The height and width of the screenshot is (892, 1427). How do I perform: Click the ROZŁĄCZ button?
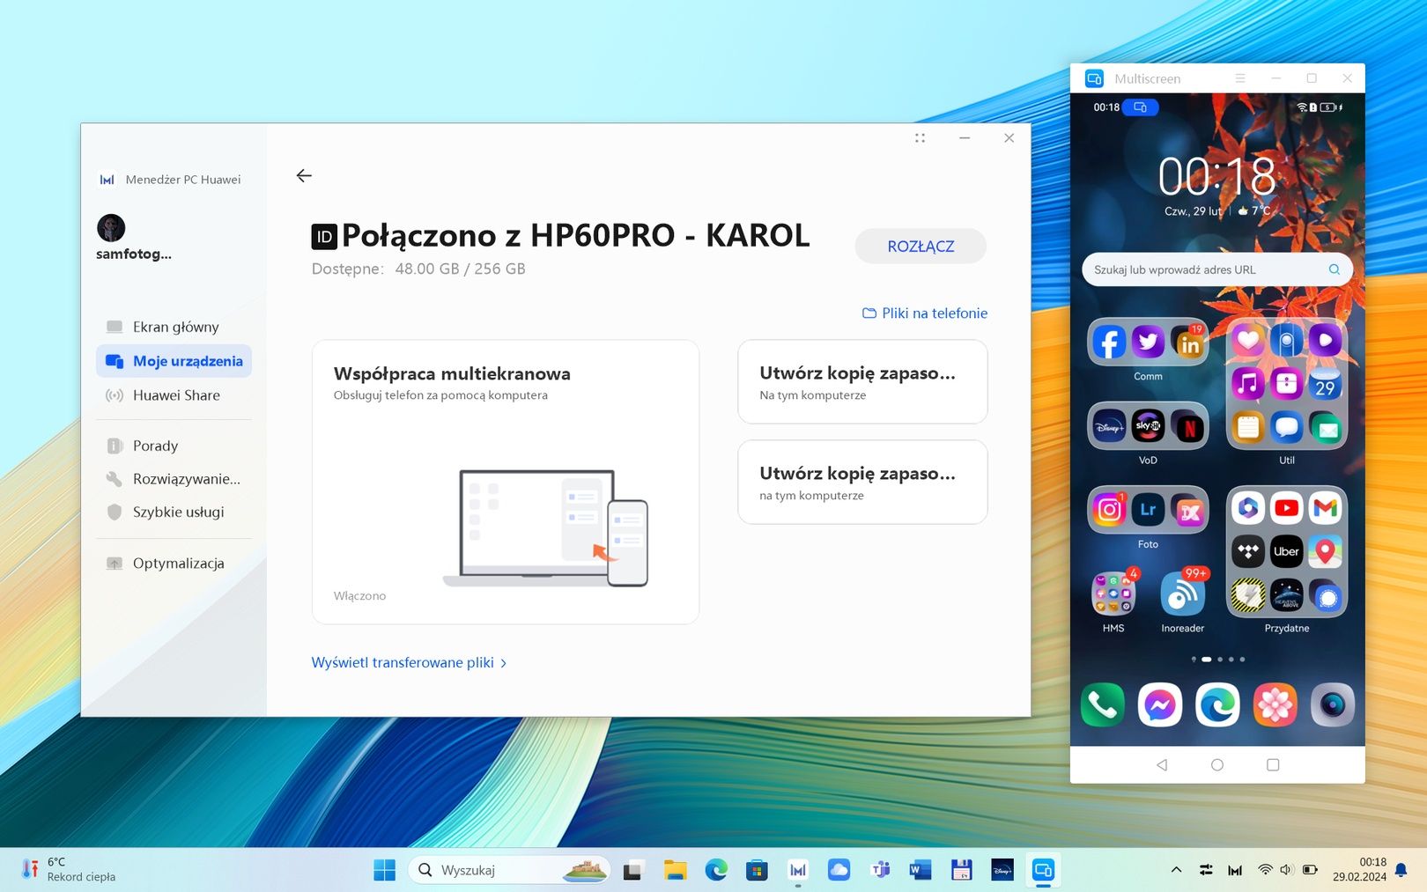(x=921, y=247)
